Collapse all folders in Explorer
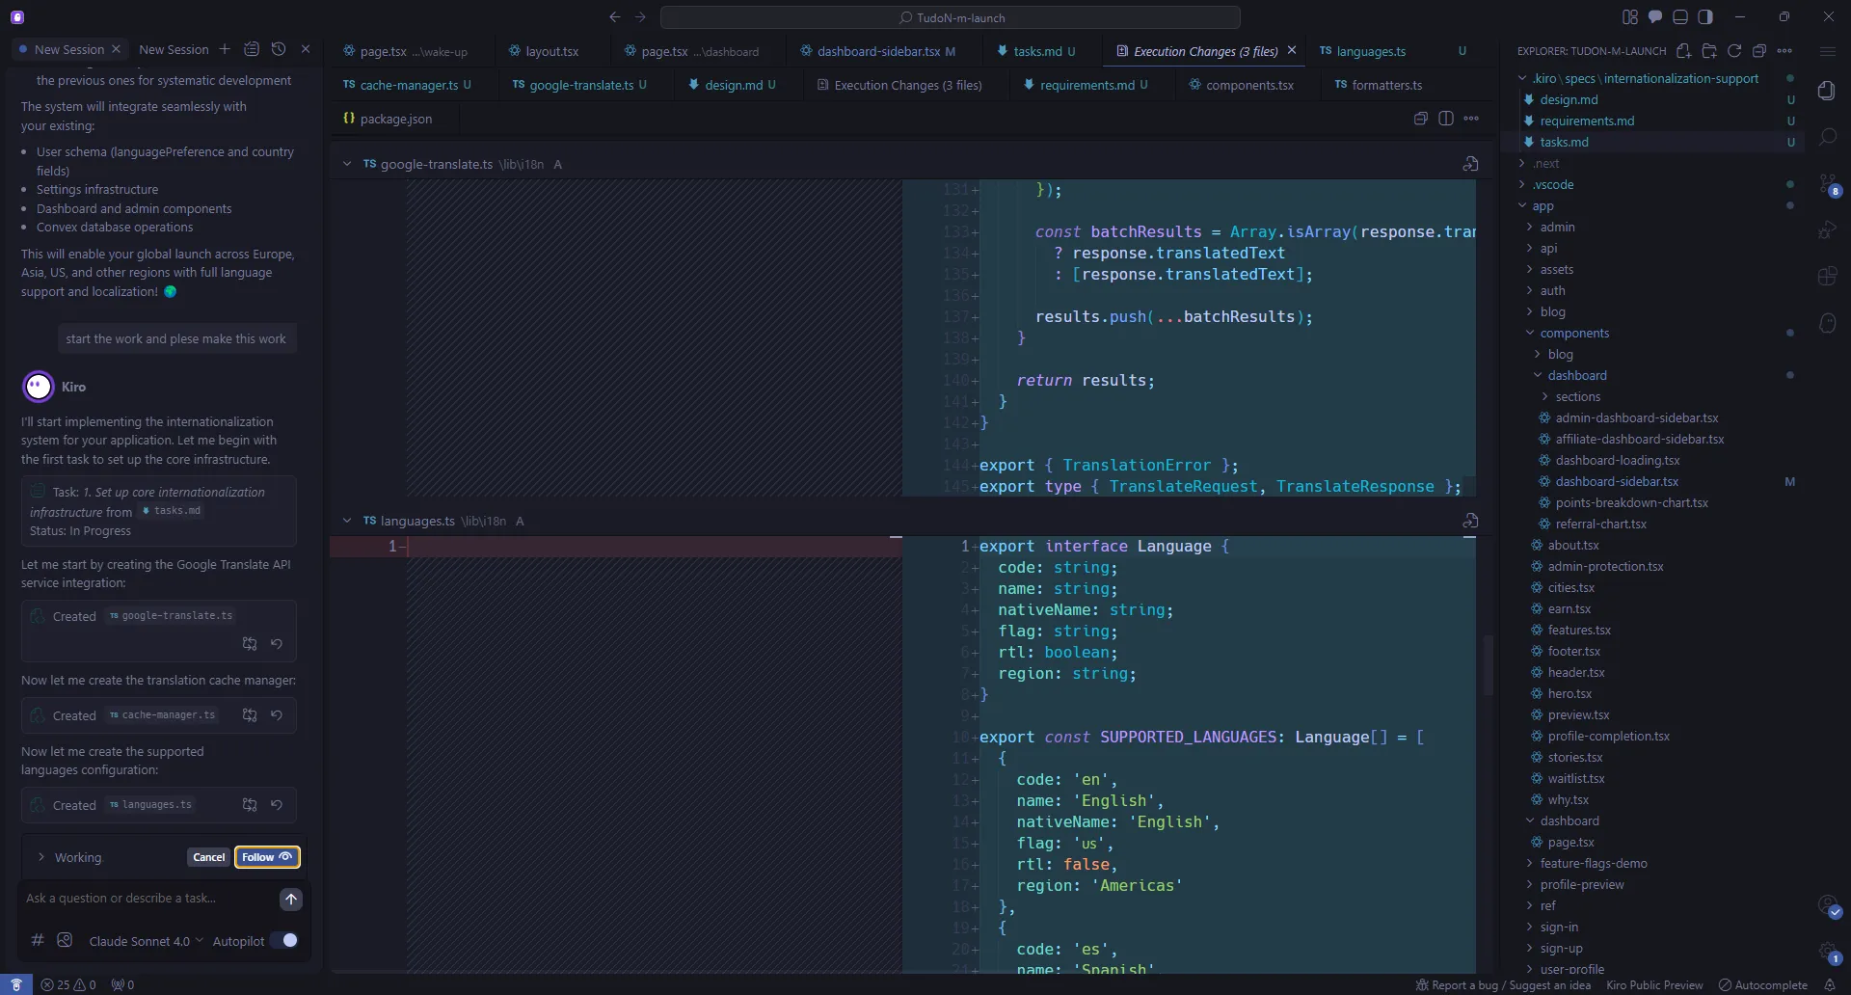1851x995 pixels. click(1759, 51)
